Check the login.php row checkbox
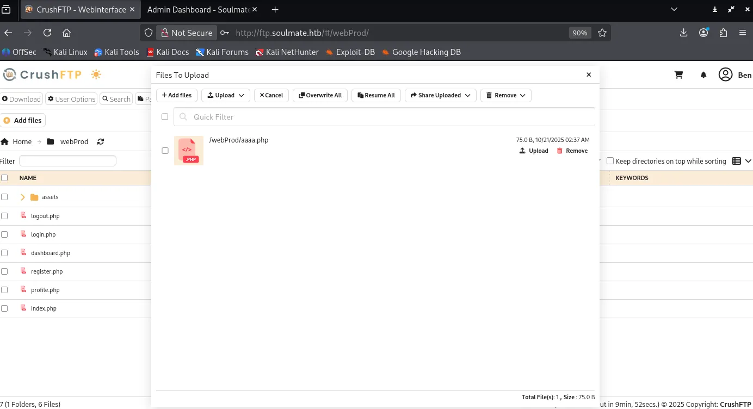 coord(4,234)
